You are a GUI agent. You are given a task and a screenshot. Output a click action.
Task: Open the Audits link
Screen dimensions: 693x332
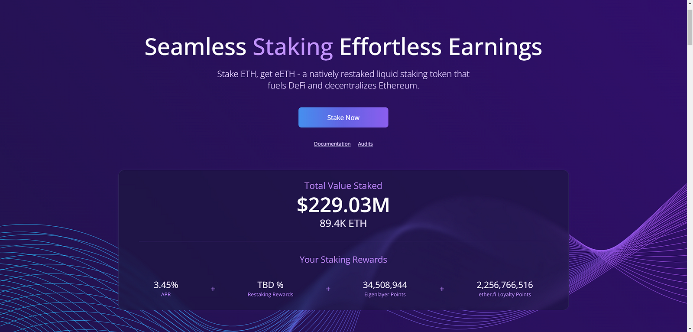pyautogui.click(x=365, y=144)
